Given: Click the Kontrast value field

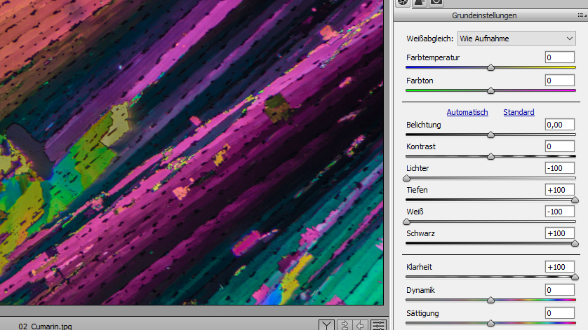Looking at the screenshot, I should (x=559, y=146).
